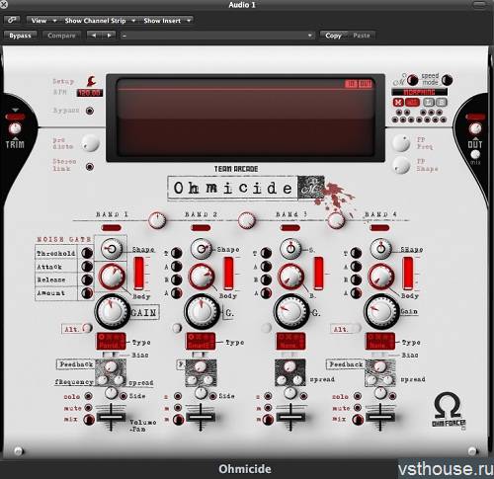Open the View dropdown menu
The height and width of the screenshot is (479, 494).
43,21
